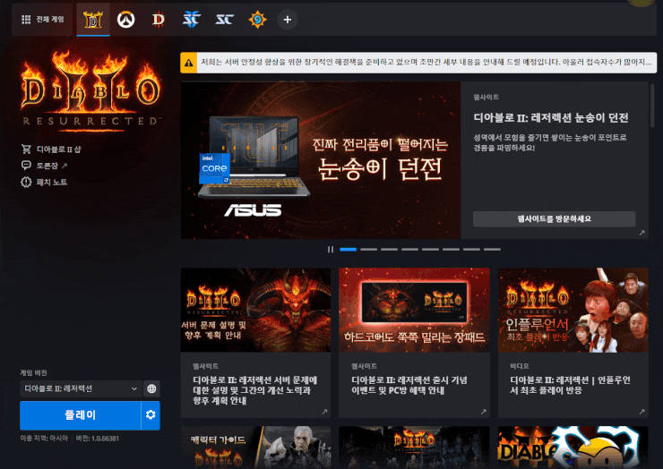This screenshot has width=663, height=469.
Task: Open the 전체 게임 all games menu
Action: (x=42, y=19)
